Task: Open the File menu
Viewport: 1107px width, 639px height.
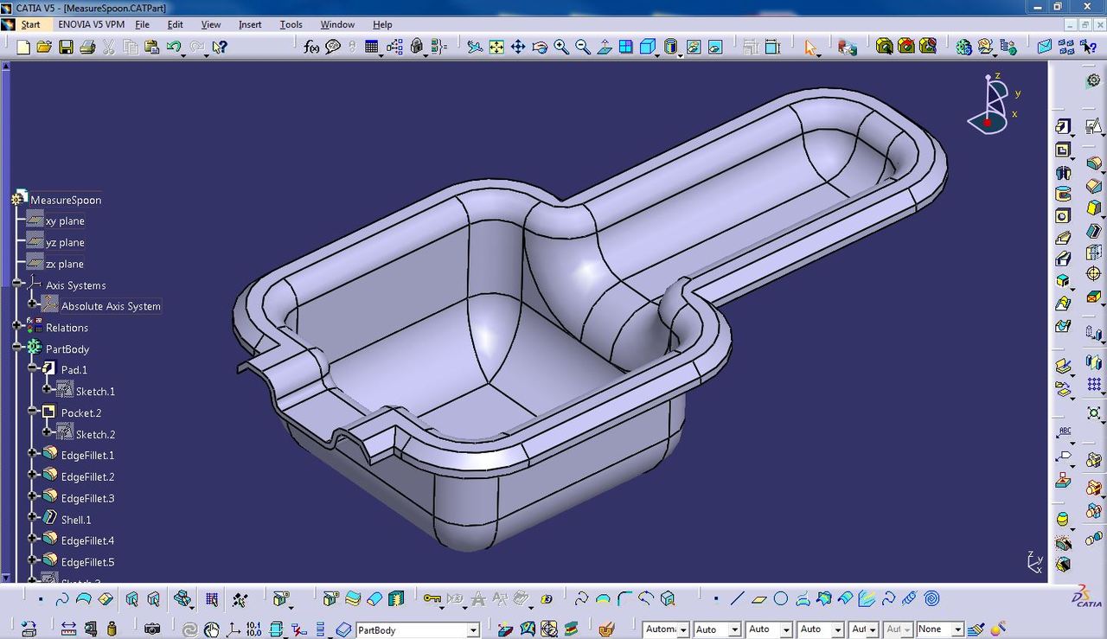Action: pos(143,24)
